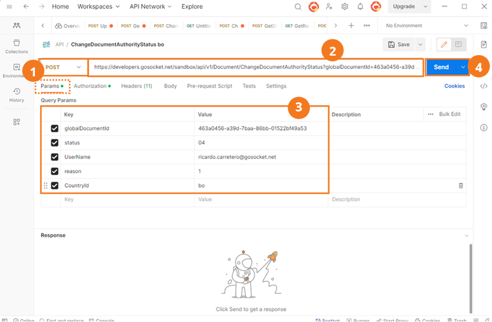This screenshot has height=322, width=492.
Task: Save the request with the Save button
Action: click(x=399, y=45)
